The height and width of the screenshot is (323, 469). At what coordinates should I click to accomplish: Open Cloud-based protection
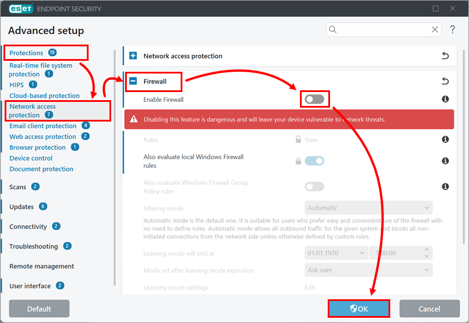(x=44, y=96)
